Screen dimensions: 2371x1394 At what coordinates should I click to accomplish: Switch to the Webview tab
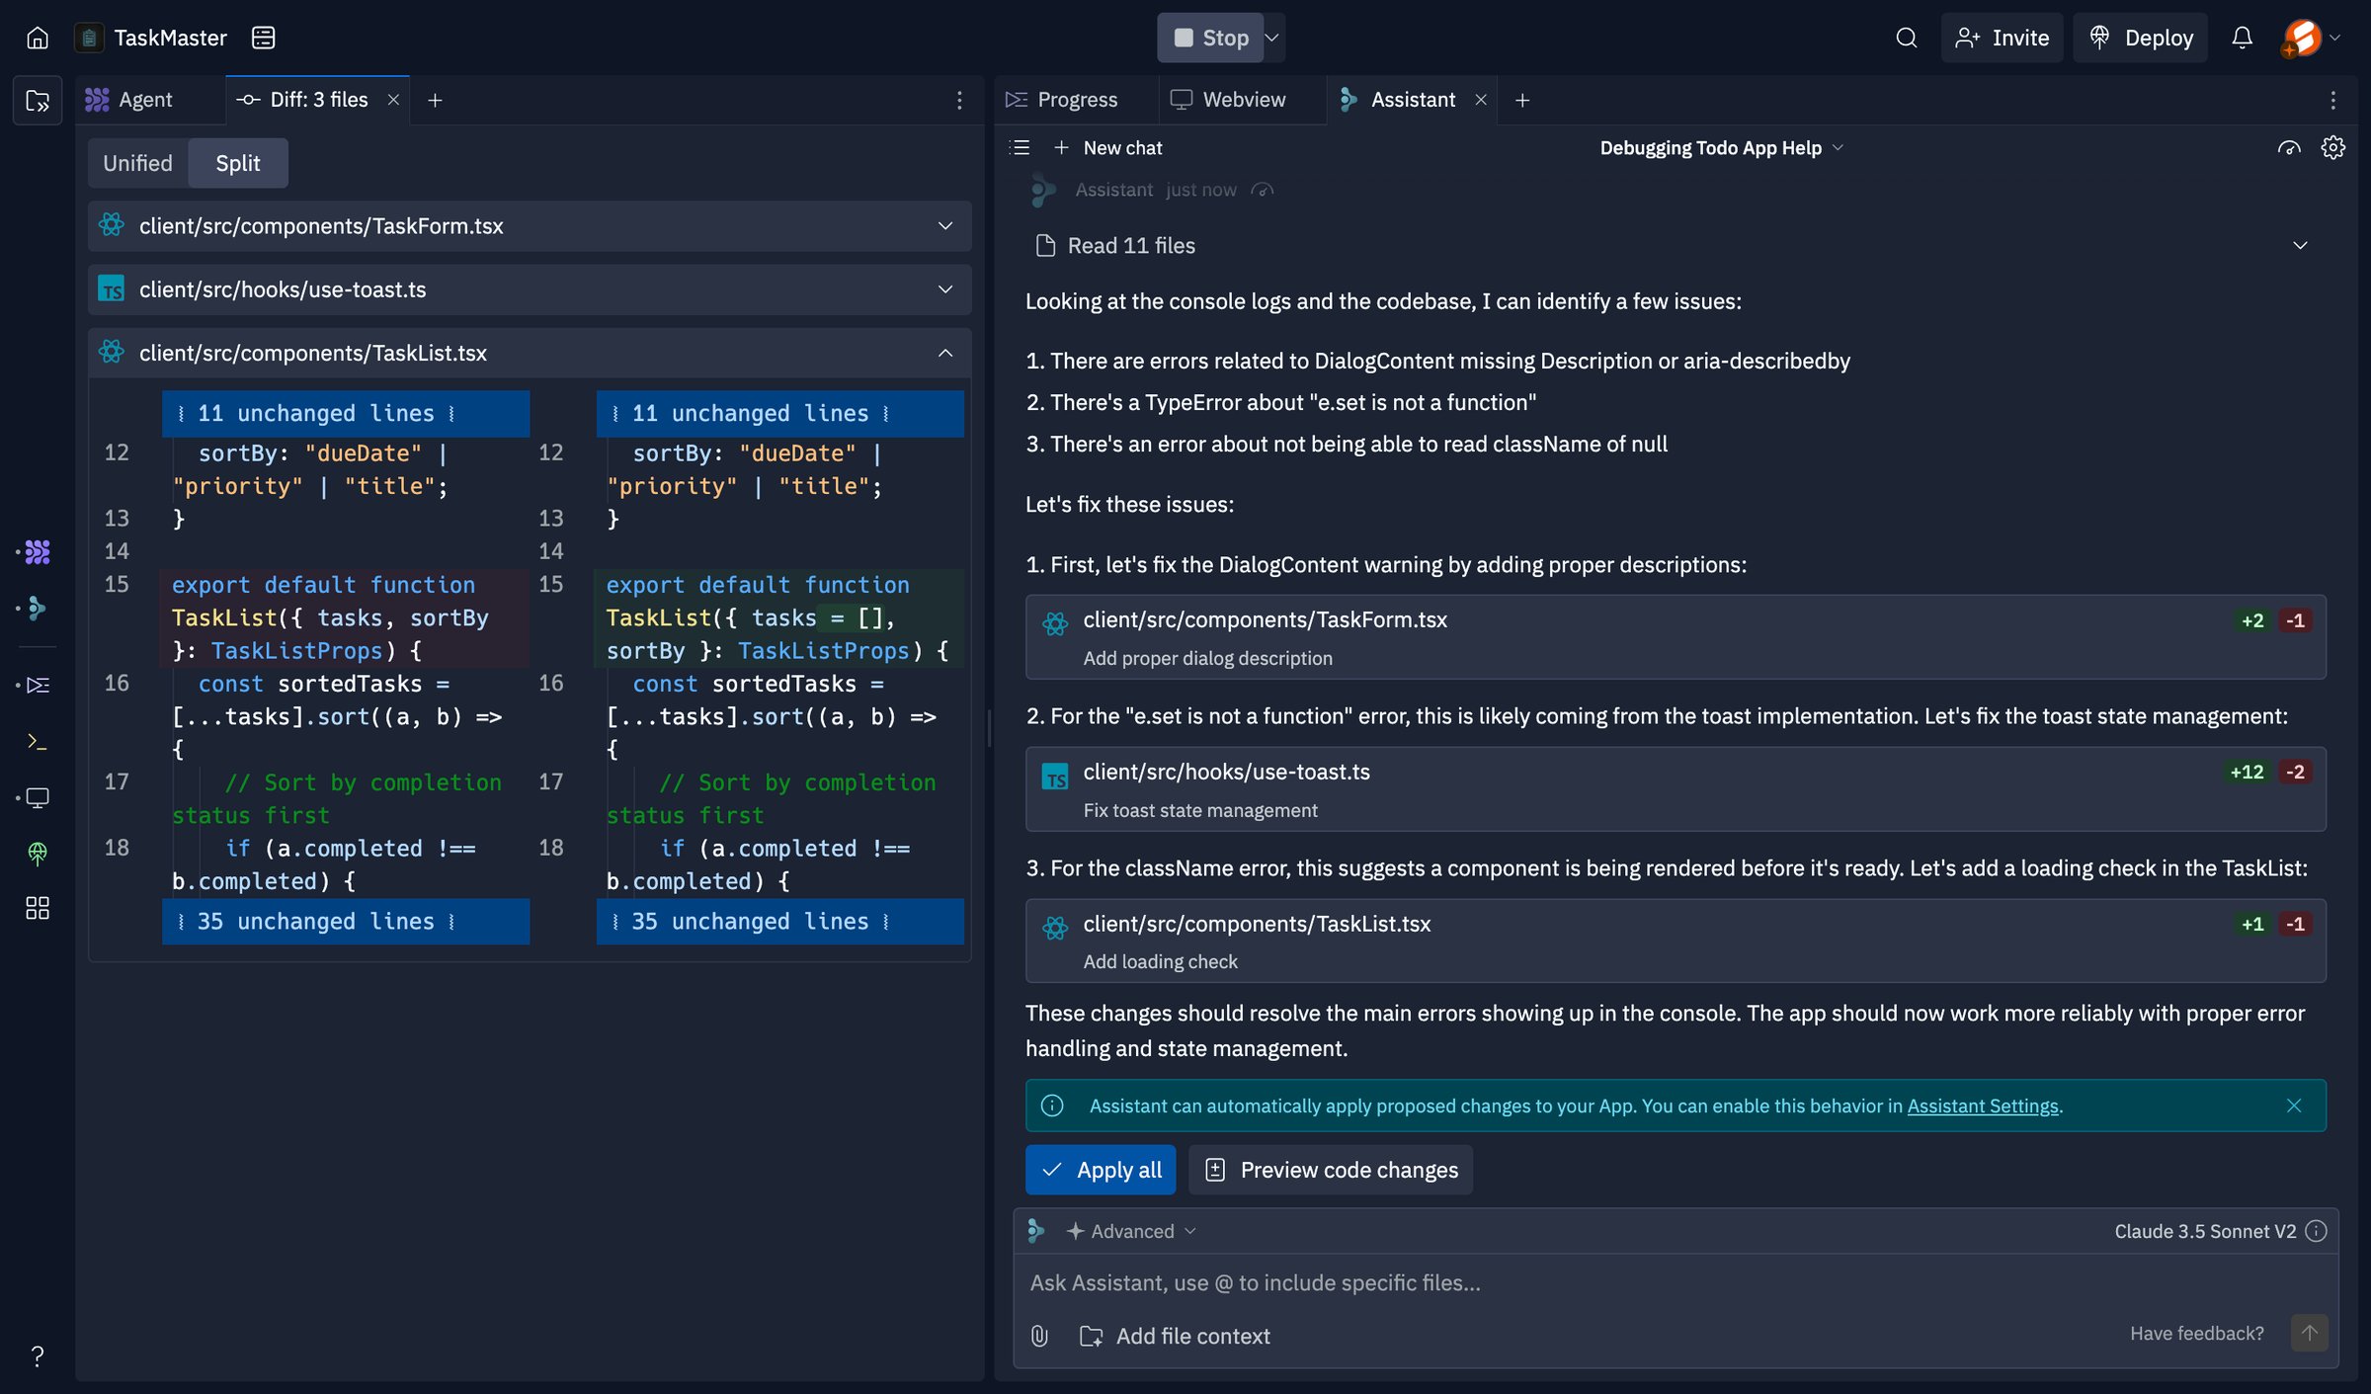[x=1228, y=100]
